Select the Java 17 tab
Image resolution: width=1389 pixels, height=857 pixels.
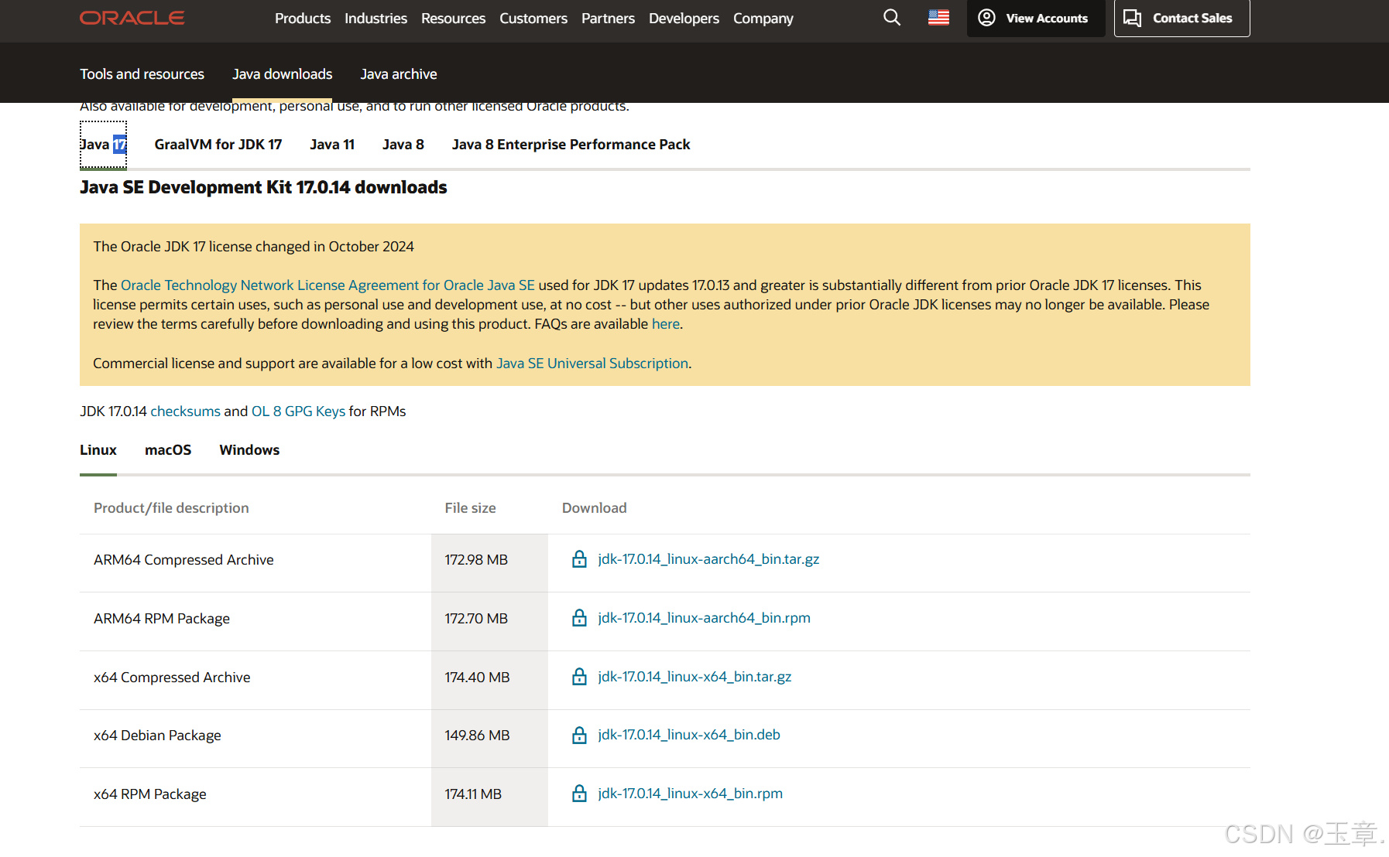(103, 145)
